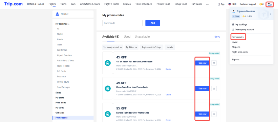Click the Member avatar icon in sidebar
Viewport: 278px width, 122px height.
click(58, 14)
